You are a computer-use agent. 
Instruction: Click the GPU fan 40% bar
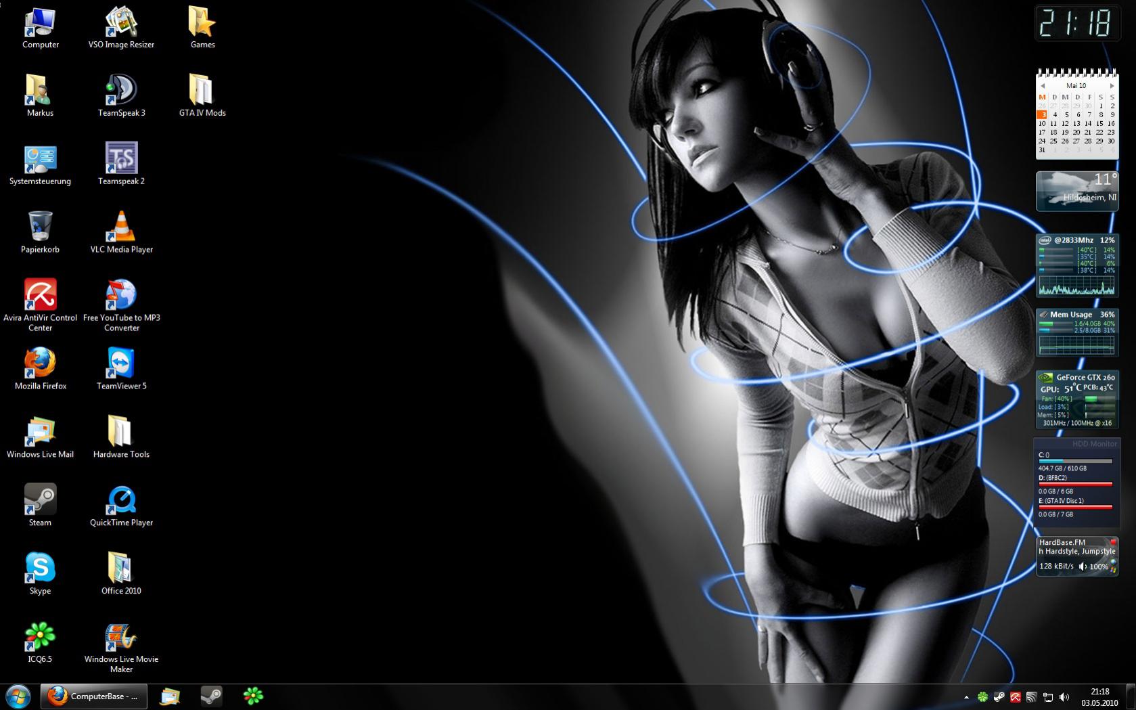[1099, 399]
